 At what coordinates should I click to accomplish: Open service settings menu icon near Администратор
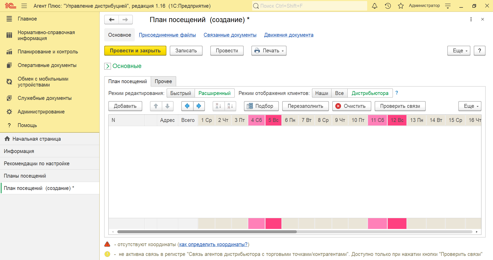[x=448, y=6]
